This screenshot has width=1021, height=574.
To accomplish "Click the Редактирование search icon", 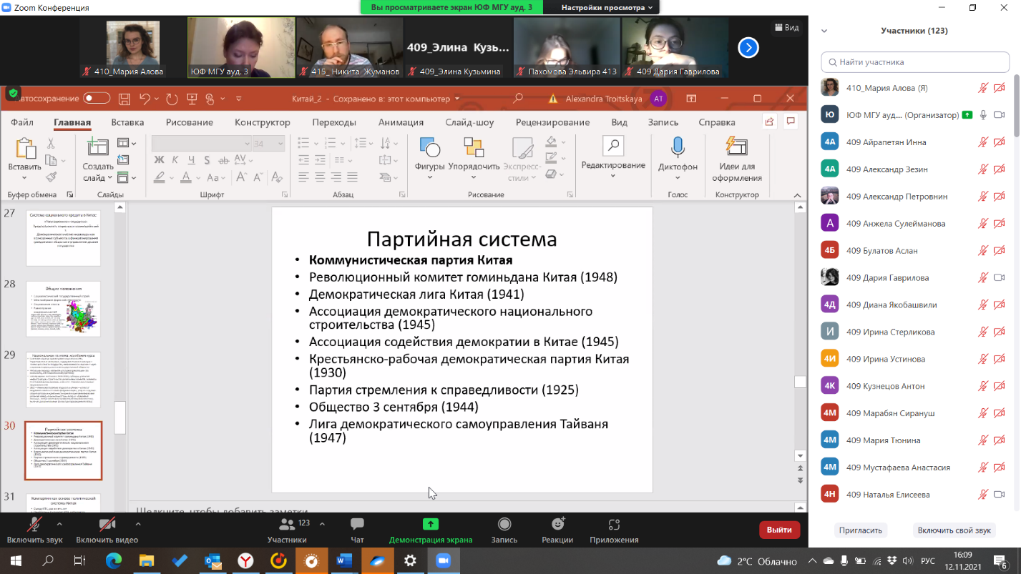I will (613, 147).
